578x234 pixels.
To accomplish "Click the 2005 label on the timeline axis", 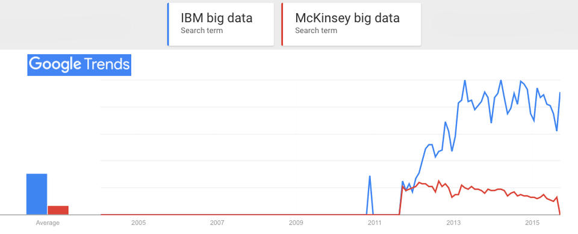I will pyautogui.click(x=138, y=223).
